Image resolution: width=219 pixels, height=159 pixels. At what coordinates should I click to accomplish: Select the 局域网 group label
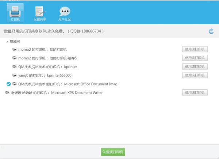(x=15, y=42)
